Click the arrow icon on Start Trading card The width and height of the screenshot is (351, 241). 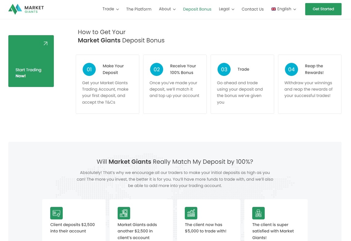click(46, 43)
